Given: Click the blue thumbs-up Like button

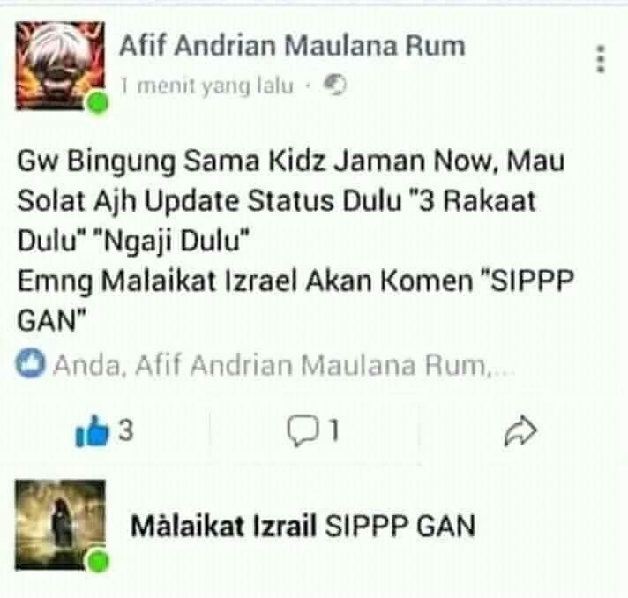Looking at the screenshot, I should (x=92, y=431).
